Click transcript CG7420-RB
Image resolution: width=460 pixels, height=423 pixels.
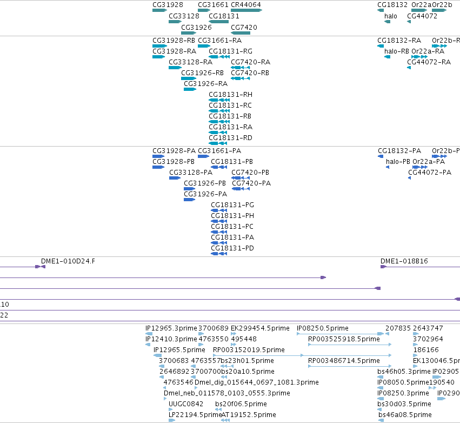tap(241, 78)
